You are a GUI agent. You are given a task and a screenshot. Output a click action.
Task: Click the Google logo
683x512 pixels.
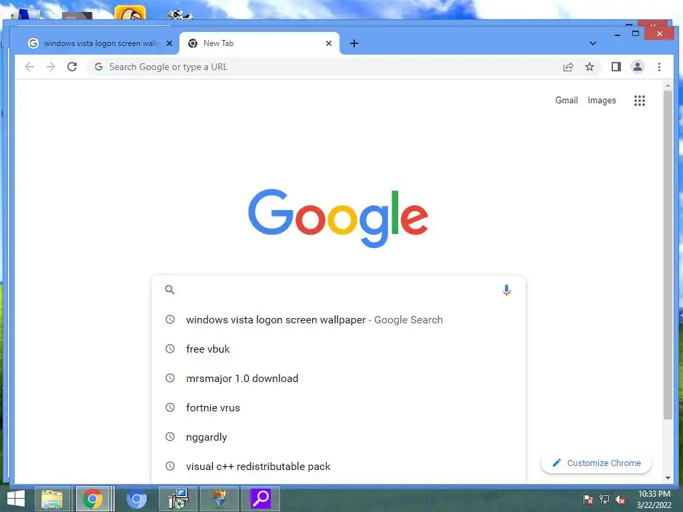(x=338, y=218)
